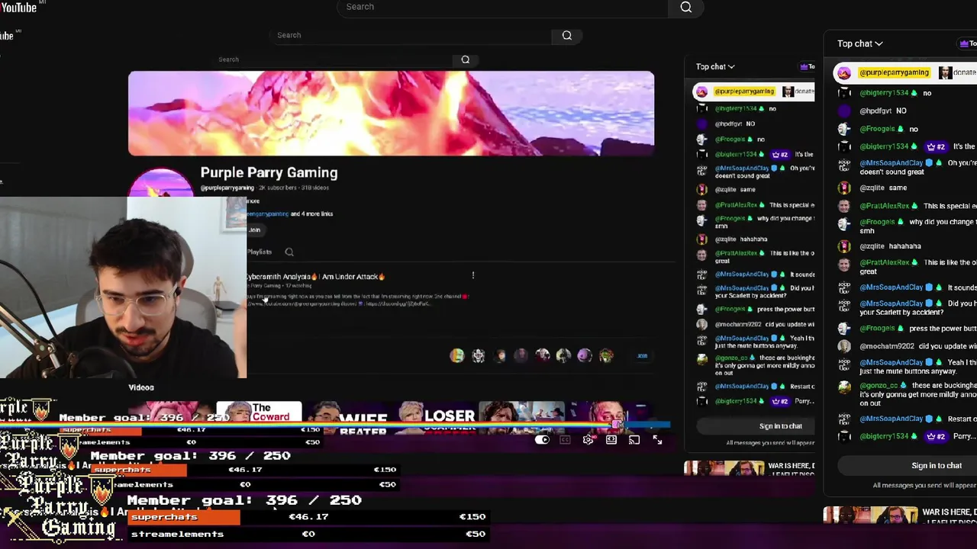The height and width of the screenshot is (549, 977).
Task: Click 'Sign in to chat' in rightmost chat
Action: tap(937, 466)
